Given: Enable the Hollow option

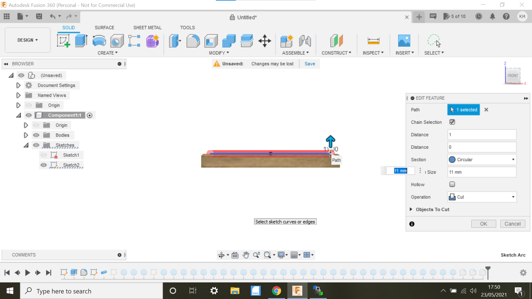Looking at the screenshot, I should pos(452,184).
